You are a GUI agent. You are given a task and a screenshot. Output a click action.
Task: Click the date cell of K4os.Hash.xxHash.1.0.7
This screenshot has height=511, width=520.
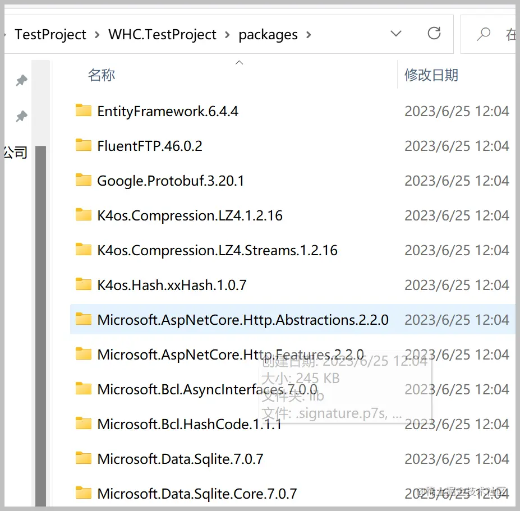coord(457,286)
